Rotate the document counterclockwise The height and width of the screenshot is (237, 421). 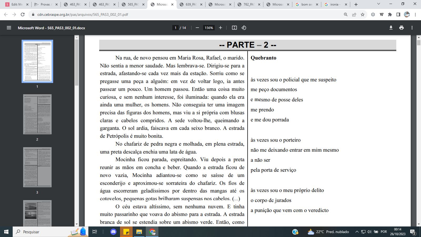coord(244,28)
